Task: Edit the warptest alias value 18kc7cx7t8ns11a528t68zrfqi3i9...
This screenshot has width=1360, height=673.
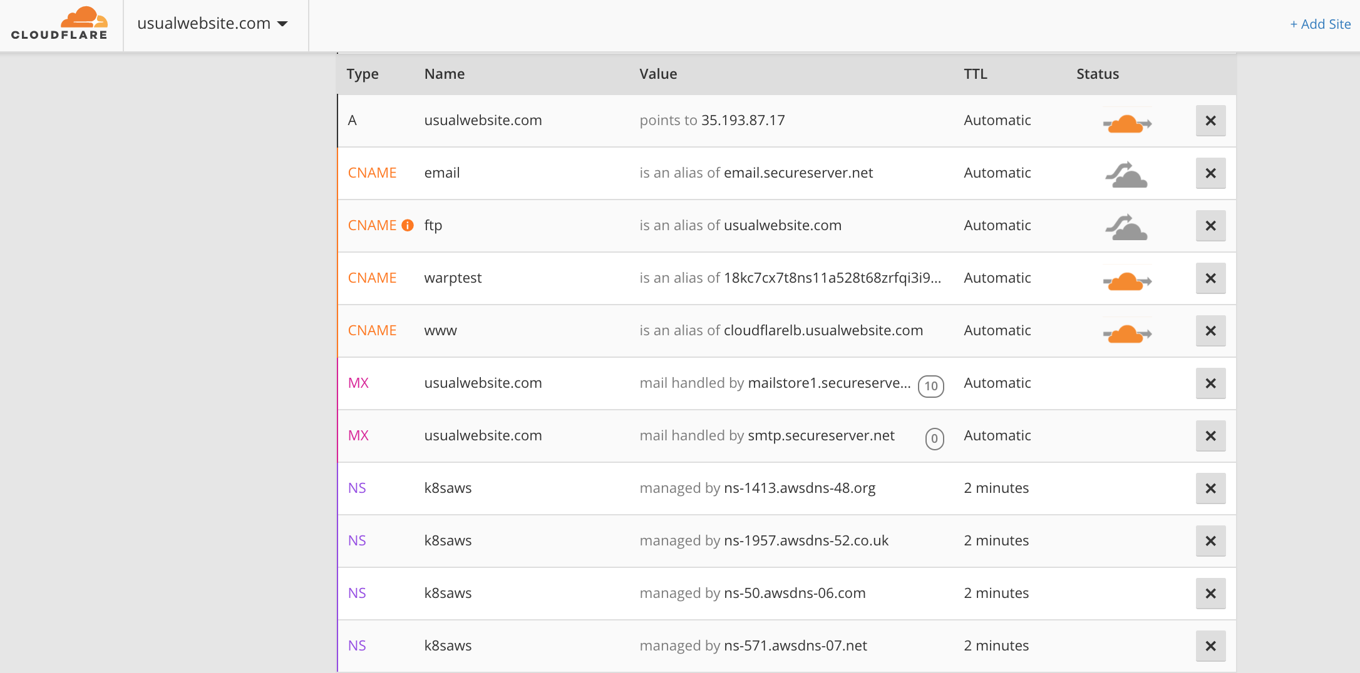Action: point(832,278)
